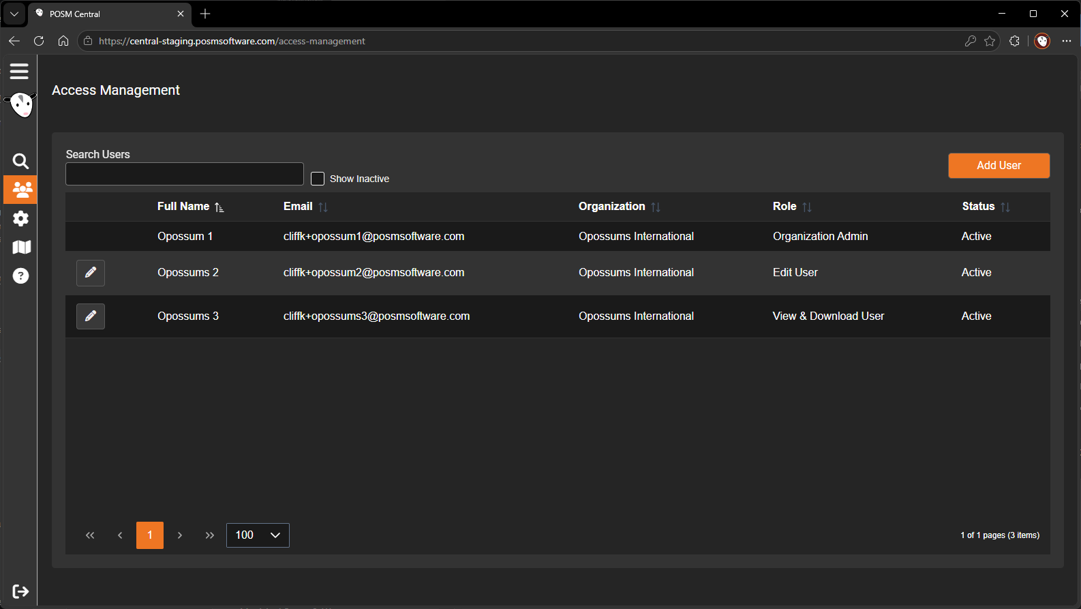Image resolution: width=1081 pixels, height=609 pixels.
Task: Refresh the browser page
Action: [39, 41]
